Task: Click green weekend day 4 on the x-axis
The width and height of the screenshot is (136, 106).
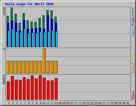Action: (x=21, y=103)
